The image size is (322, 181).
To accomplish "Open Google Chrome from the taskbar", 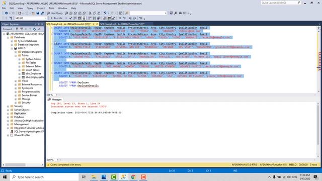I will click(133, 177).
